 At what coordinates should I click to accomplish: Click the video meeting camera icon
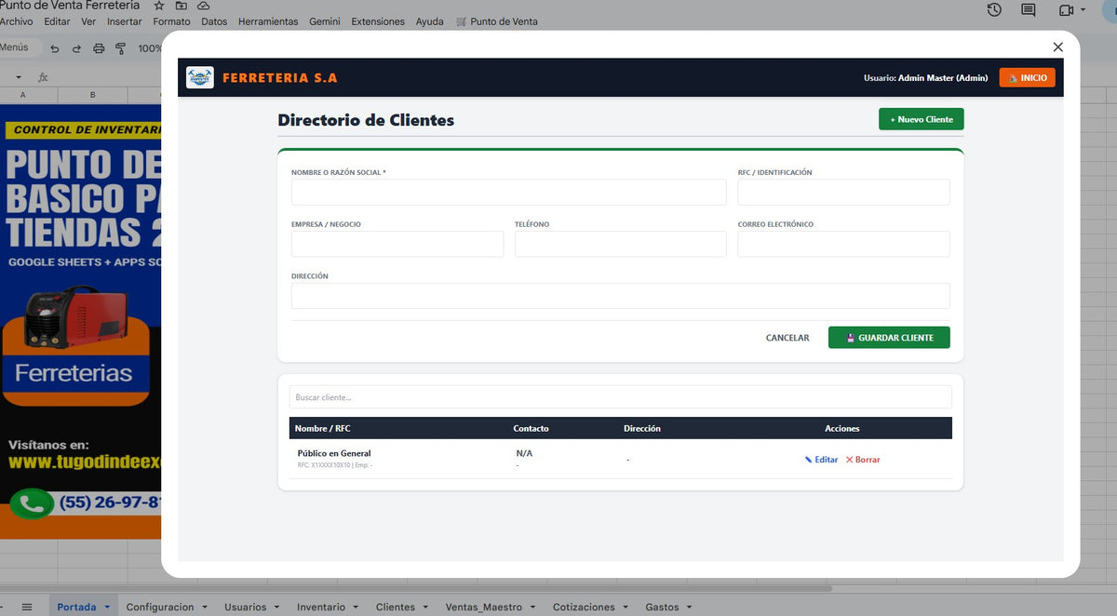tap(1066, 10)
